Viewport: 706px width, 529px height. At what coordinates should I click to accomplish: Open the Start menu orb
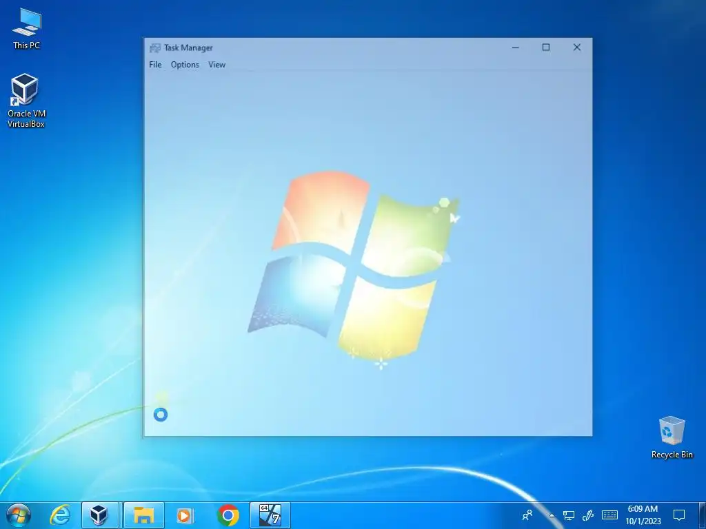(19, 515)
